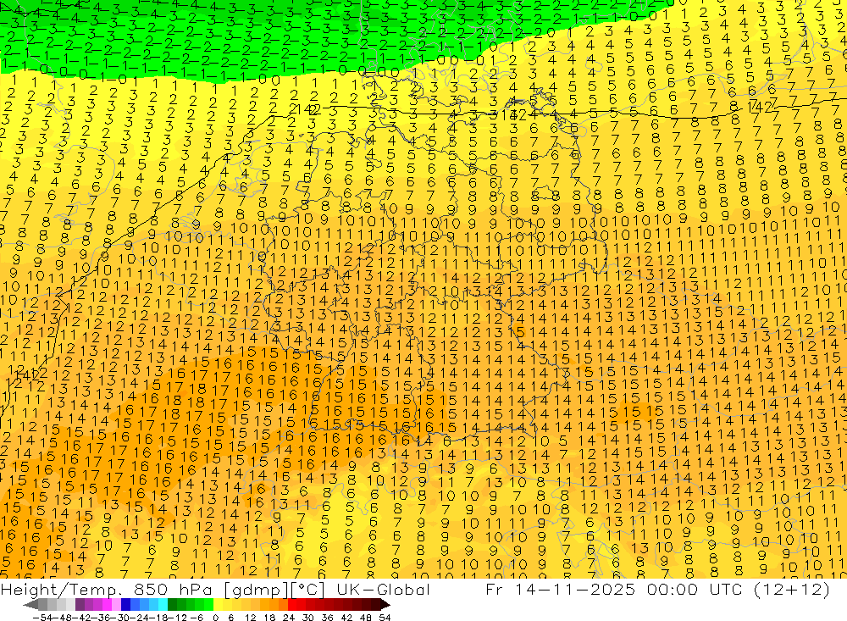Pick the orange 18-degree legend swatch
Viewport: 847px width, 621px height.
point(274,605)
